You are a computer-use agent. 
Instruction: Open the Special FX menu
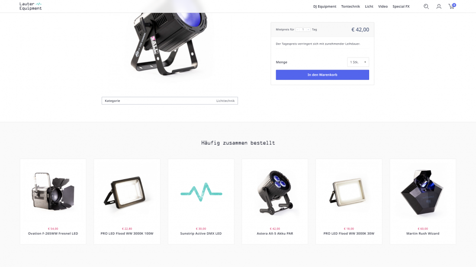tap(401, 6)
